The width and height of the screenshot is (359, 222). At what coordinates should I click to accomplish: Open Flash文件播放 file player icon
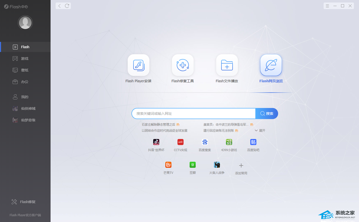[227, 65]
